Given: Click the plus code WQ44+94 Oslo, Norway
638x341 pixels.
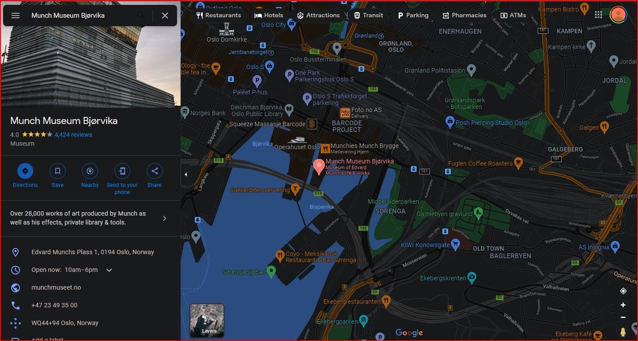Looking at the screenshot, I should tap(65, 323).
